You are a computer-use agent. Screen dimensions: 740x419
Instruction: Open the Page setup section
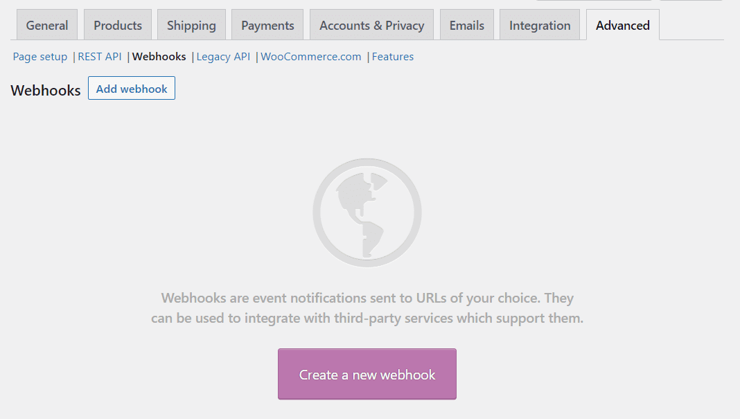tap(39, 56)
